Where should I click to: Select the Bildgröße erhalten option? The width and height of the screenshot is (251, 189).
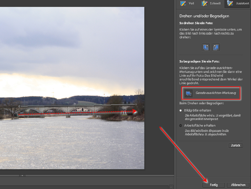tap(180, 111)
